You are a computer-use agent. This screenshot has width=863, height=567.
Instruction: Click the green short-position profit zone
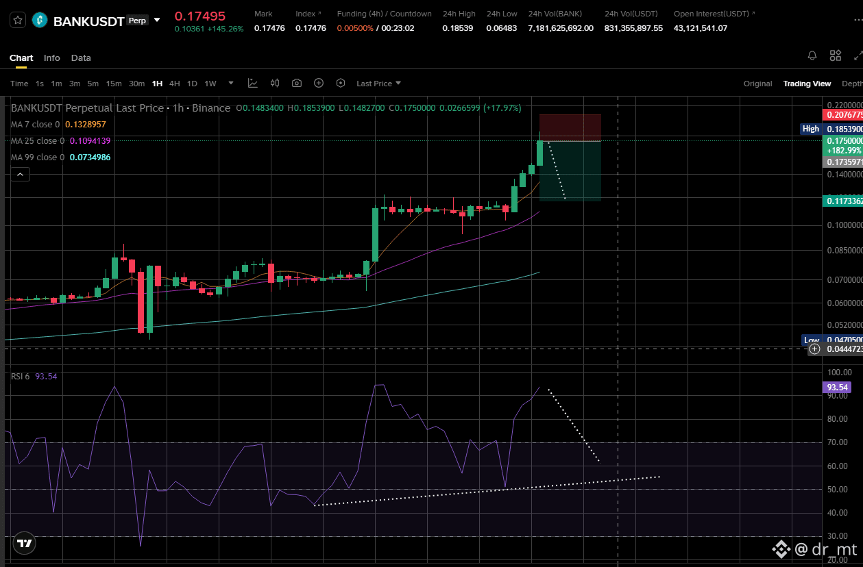pos(570,171)
